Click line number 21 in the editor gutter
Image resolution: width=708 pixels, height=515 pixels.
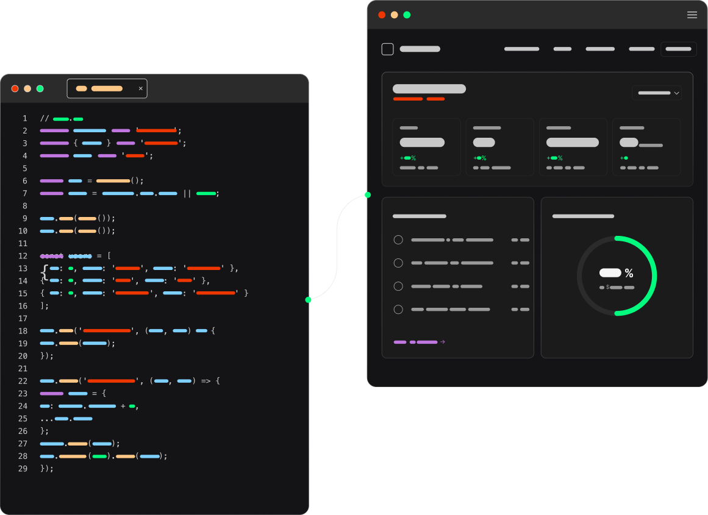(x=23, y=368)
